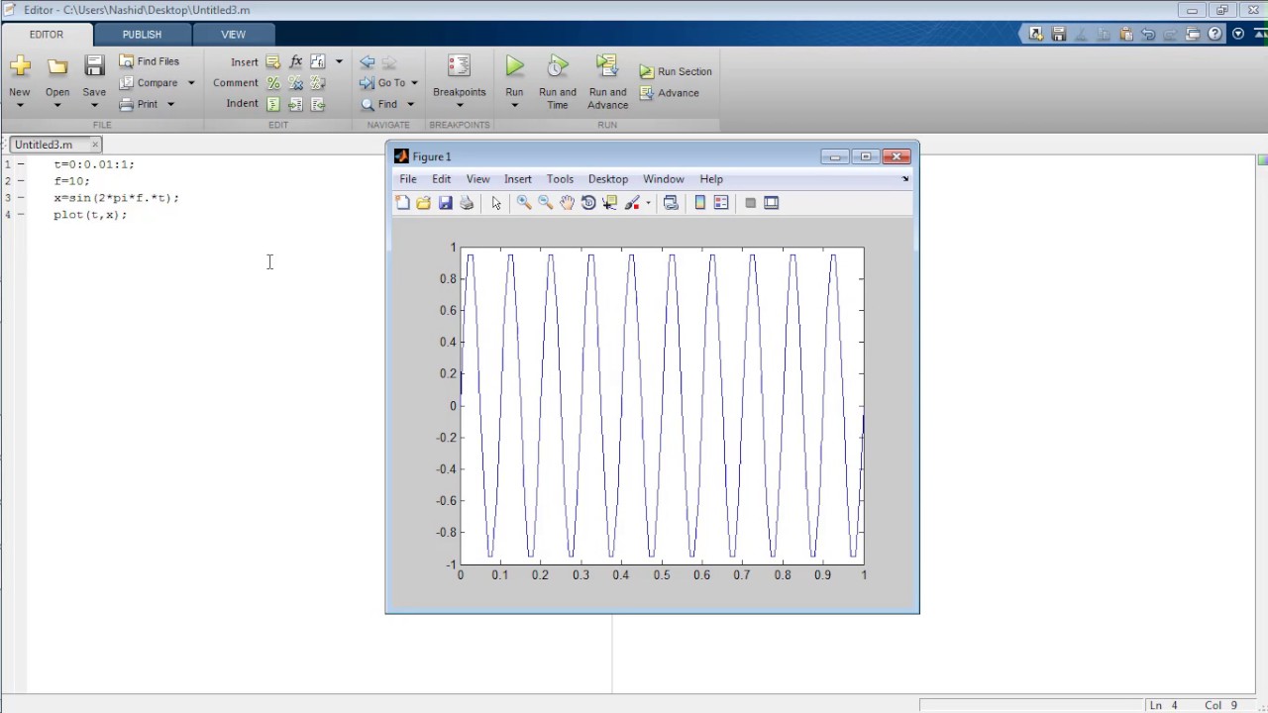Click the Undo arrow in the quick access toolbar
The height and width of the screenshot is (713, 1268).
1148,34
